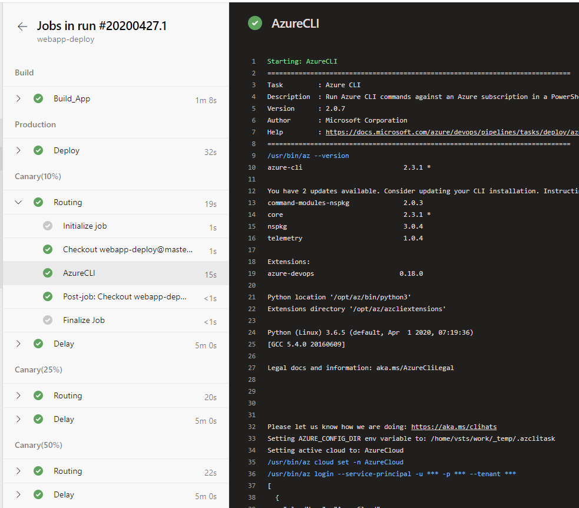579x508 pixels.
Task: Collapse the Canary(10%) Routing job
Action: click(18, 202)
